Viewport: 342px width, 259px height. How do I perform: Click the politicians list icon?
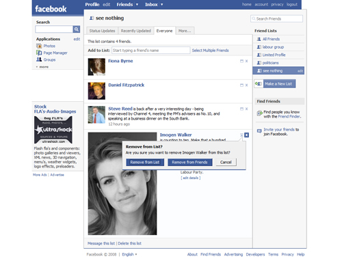tap(259, 63)
